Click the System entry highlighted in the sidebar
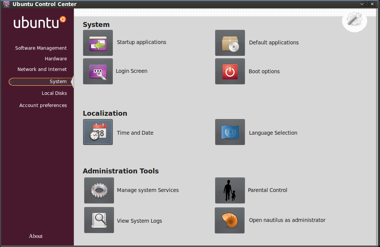Screen dimensions: 380x247 [58, 81]
